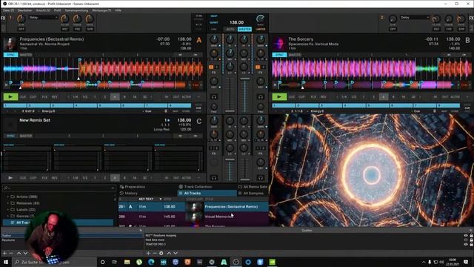
Task: Expand the Artists folder in browser tree
Action: point(8,197)
